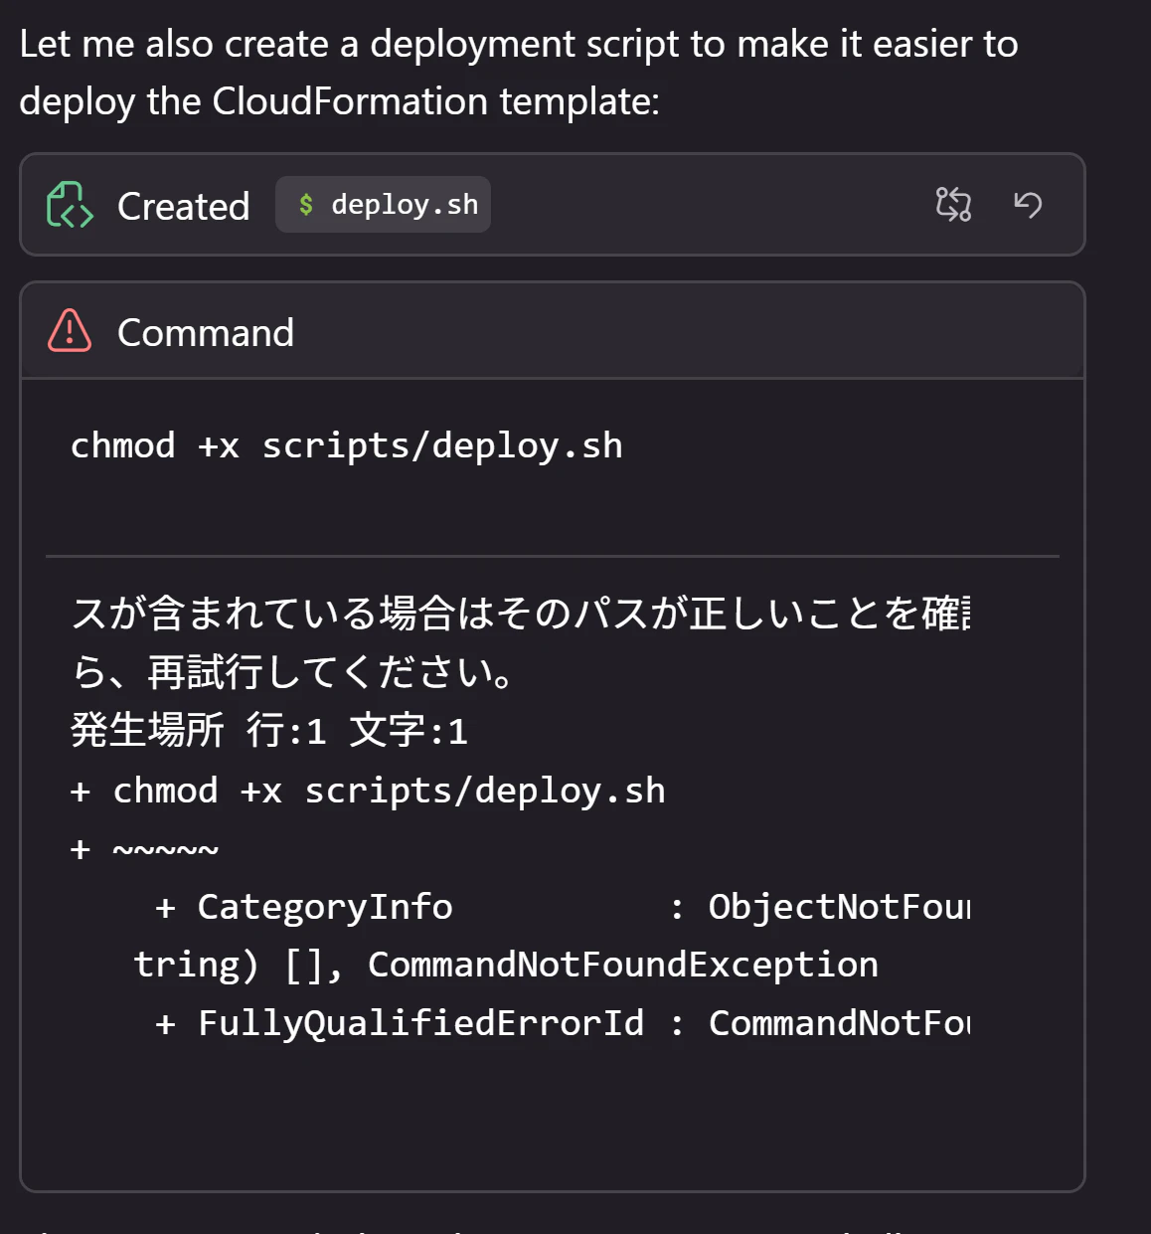1151x1234 pixels.
Task: Click the green dollar sign shell icon
Action: (306, 205)
